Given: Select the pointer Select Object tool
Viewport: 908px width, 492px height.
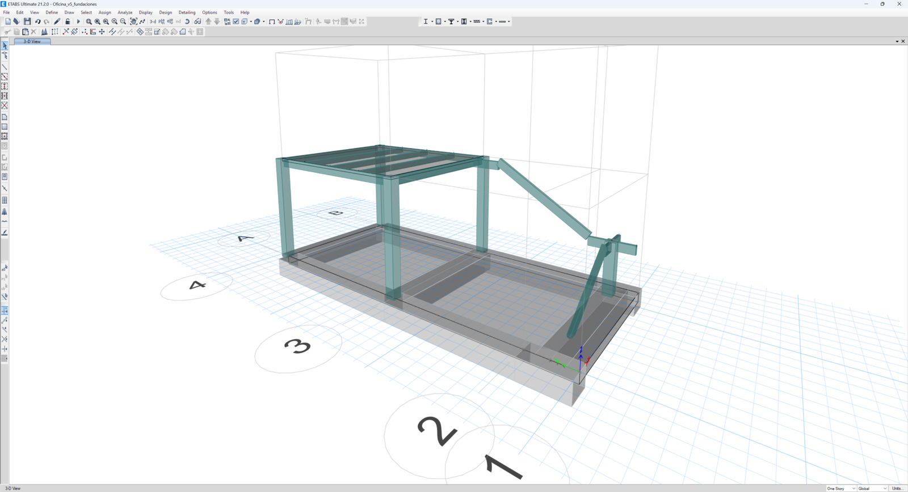Looking at the screenshot, I should pos(5,46).
